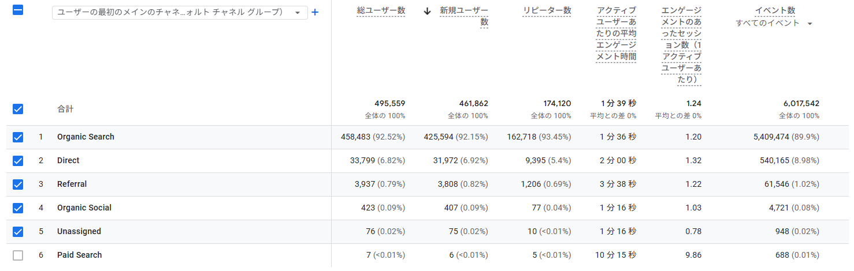The image size is (854, 271).
Task: Toggle the select-all checkbox in header
Action: tap(18, 10)
